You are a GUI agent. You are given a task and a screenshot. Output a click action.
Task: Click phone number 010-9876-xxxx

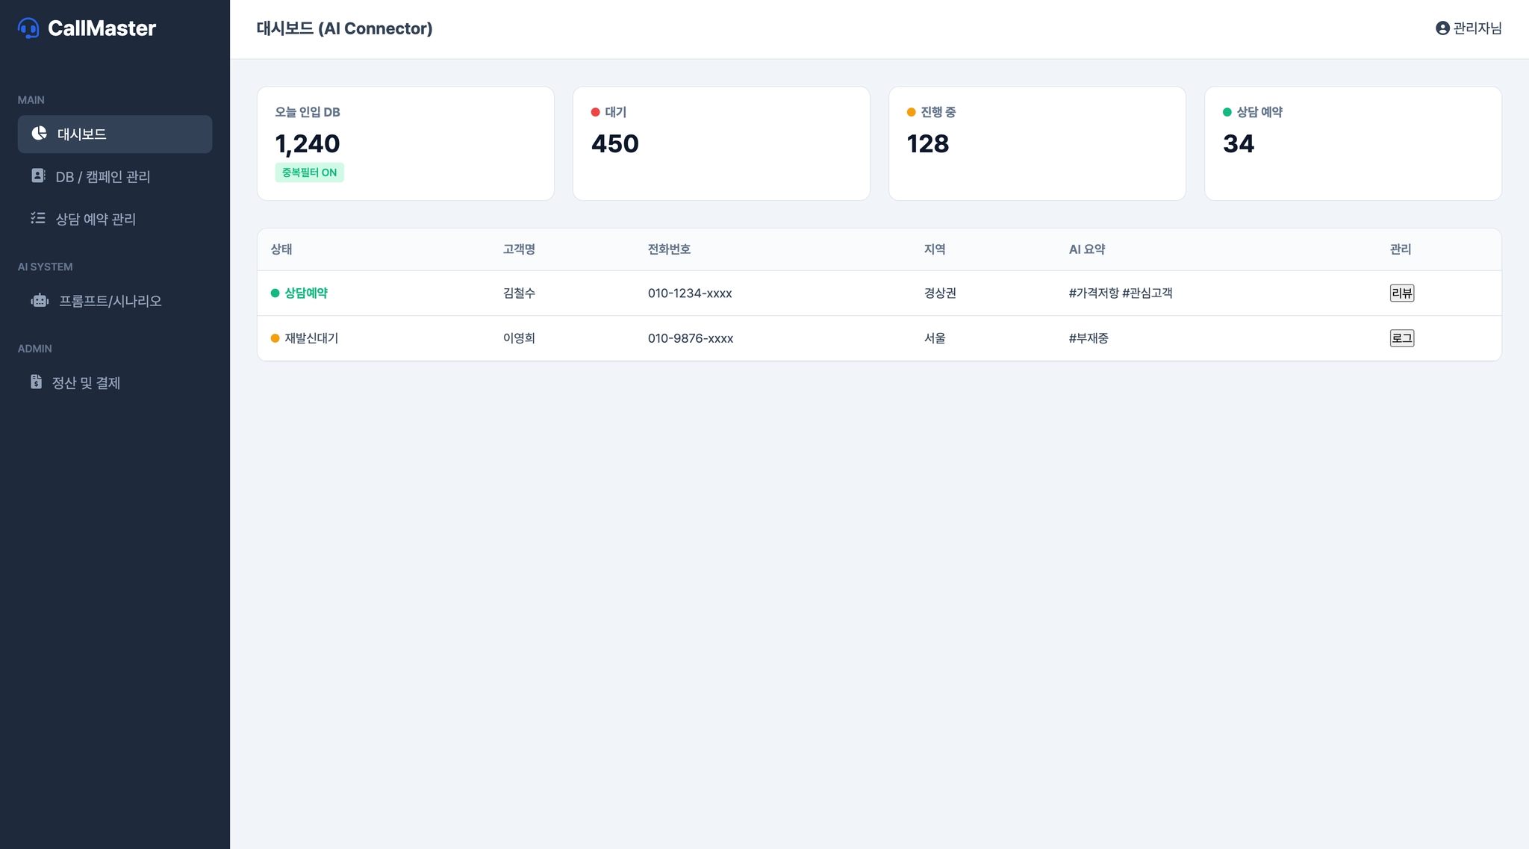690,338
